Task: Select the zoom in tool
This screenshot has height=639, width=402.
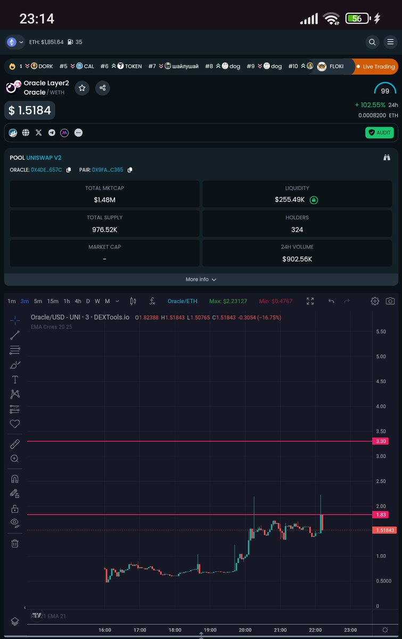Action: tap(15, 458)
